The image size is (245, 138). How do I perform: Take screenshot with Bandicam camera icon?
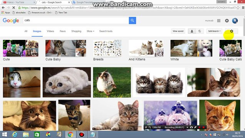pos(191,127)
